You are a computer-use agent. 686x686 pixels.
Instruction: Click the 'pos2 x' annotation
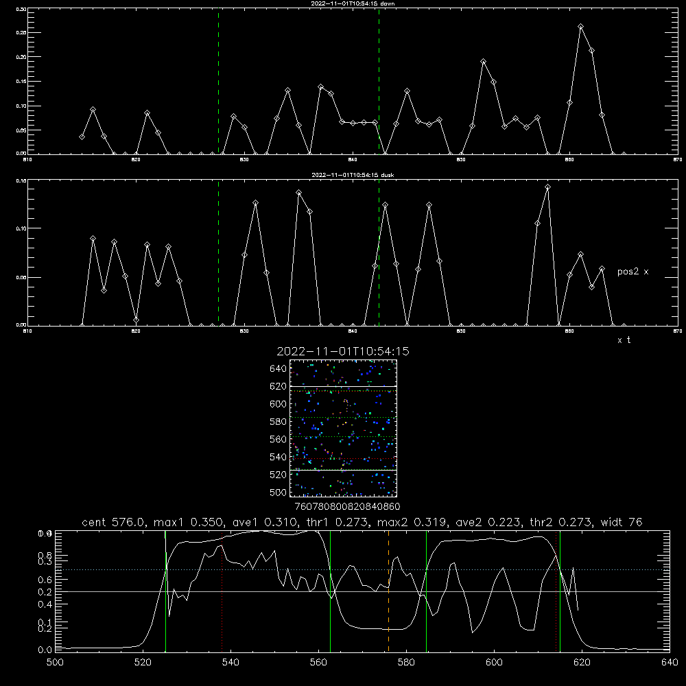tap(632, 272)
